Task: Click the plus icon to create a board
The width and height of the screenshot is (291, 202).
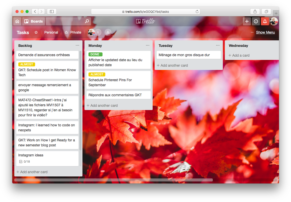Action: (x=247, y=21)
